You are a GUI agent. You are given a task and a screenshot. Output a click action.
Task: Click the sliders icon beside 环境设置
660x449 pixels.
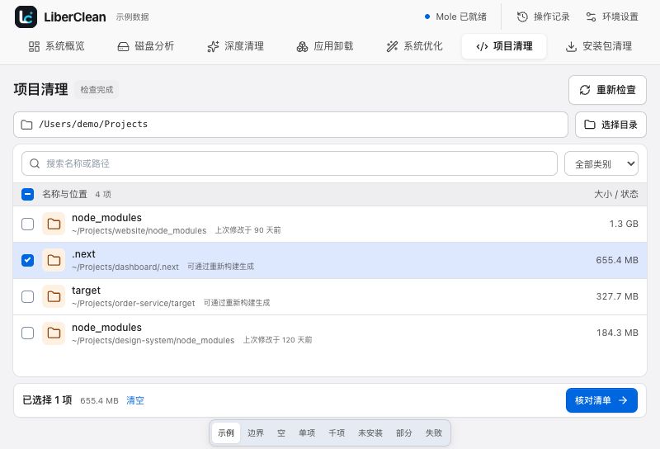[x=591, y=17]
